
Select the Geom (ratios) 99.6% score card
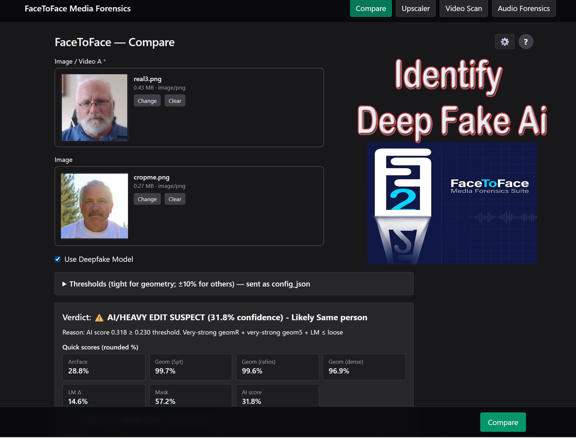point(277,367)
